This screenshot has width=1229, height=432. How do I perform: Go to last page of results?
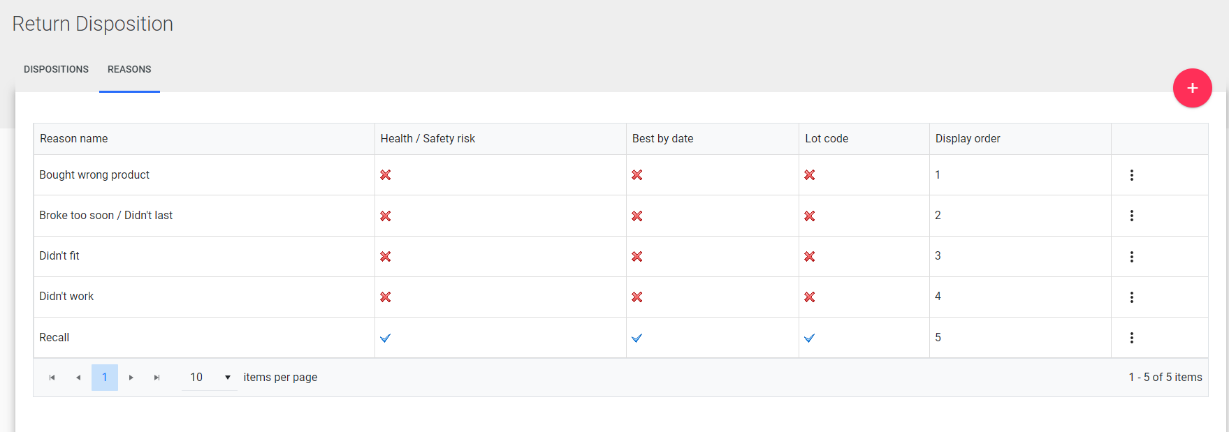click(x=157, y=378)
